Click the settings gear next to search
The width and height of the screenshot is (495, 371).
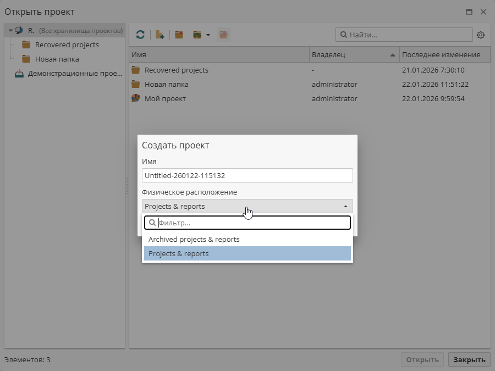tap(481, 35)
